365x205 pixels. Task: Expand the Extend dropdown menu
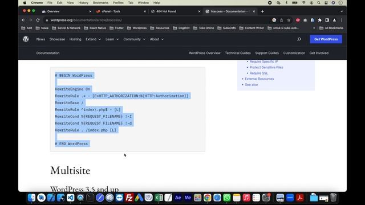tap(93, 39)
